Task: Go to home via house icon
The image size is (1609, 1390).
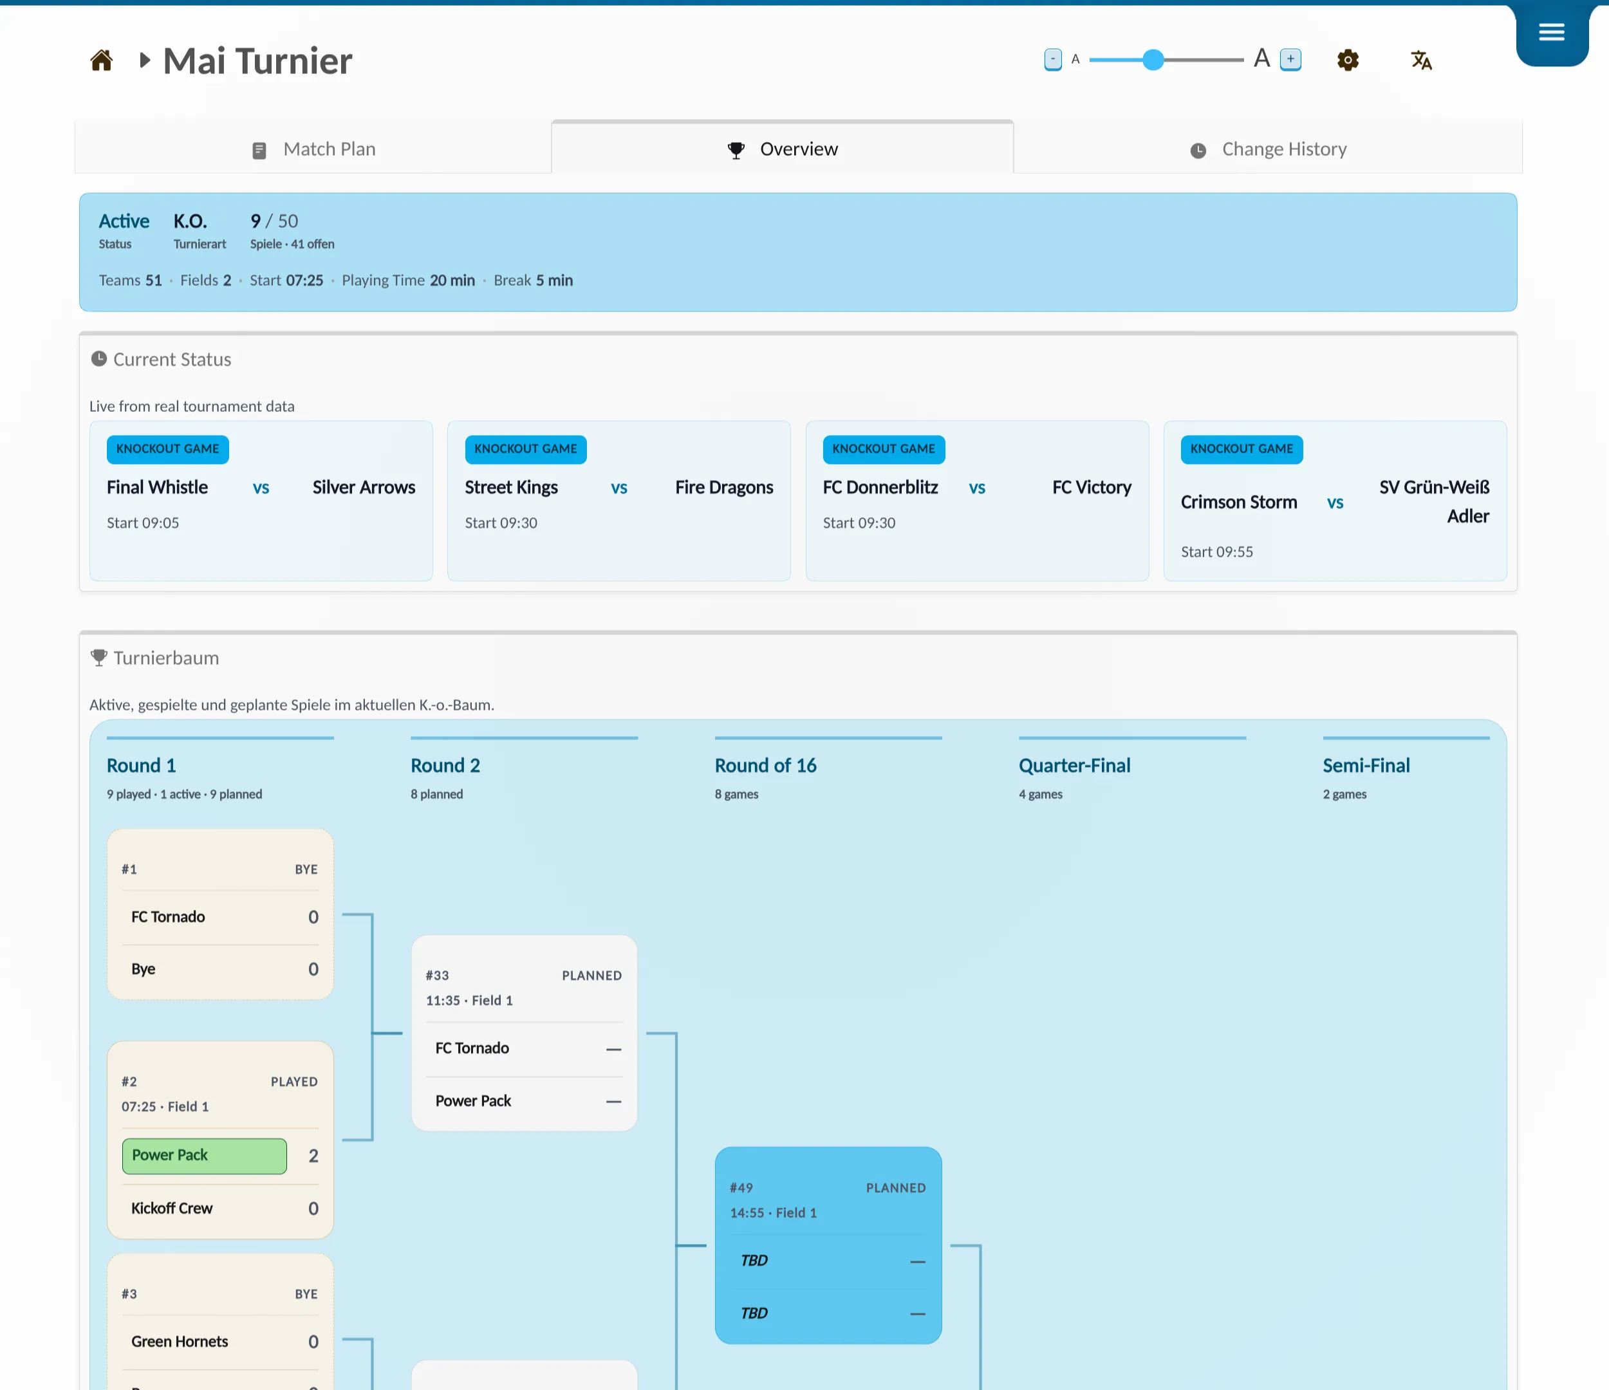Action: tap(102, 60)
